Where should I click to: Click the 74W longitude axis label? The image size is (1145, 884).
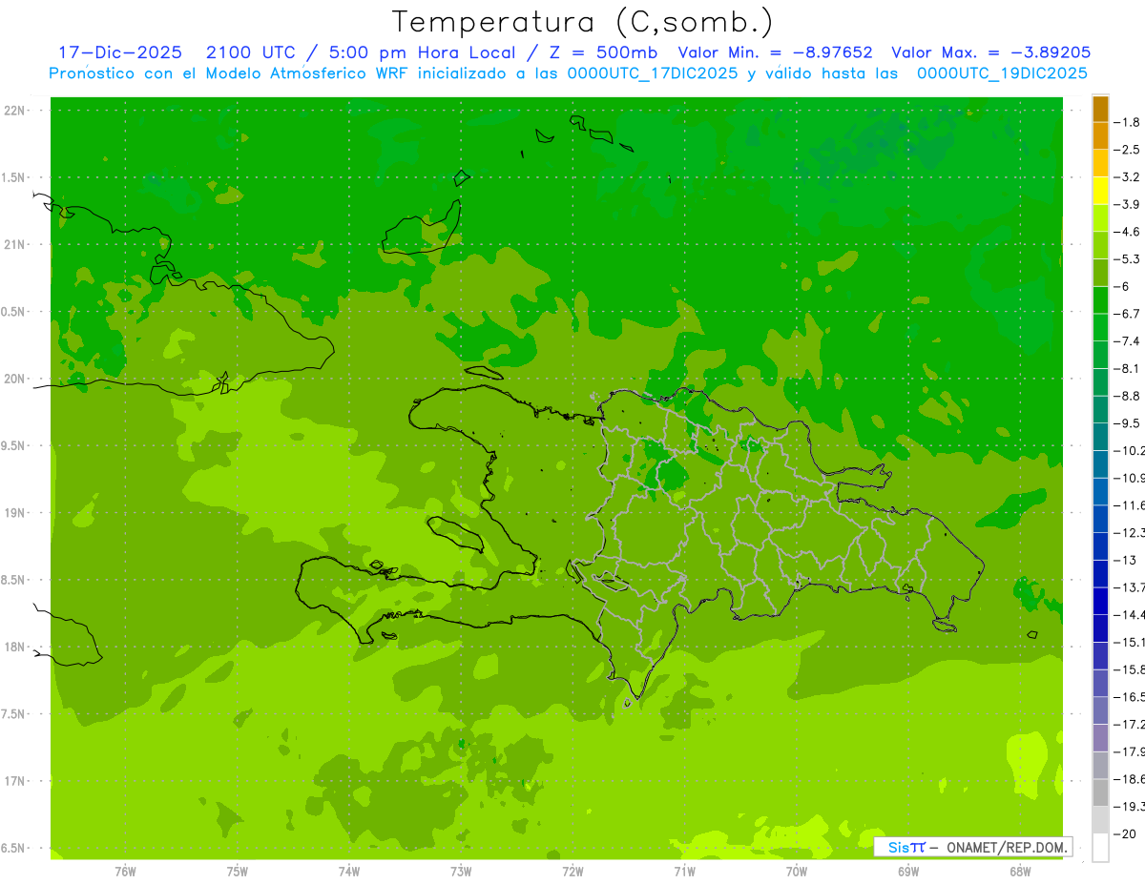click(349, 871)
